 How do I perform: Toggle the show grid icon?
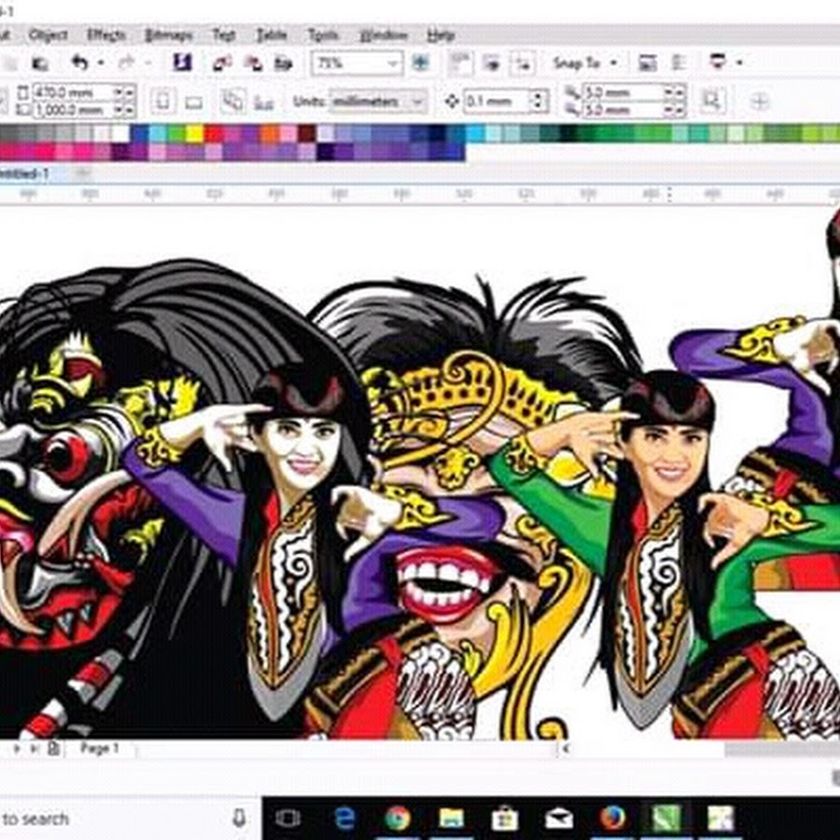click(491, 63)
